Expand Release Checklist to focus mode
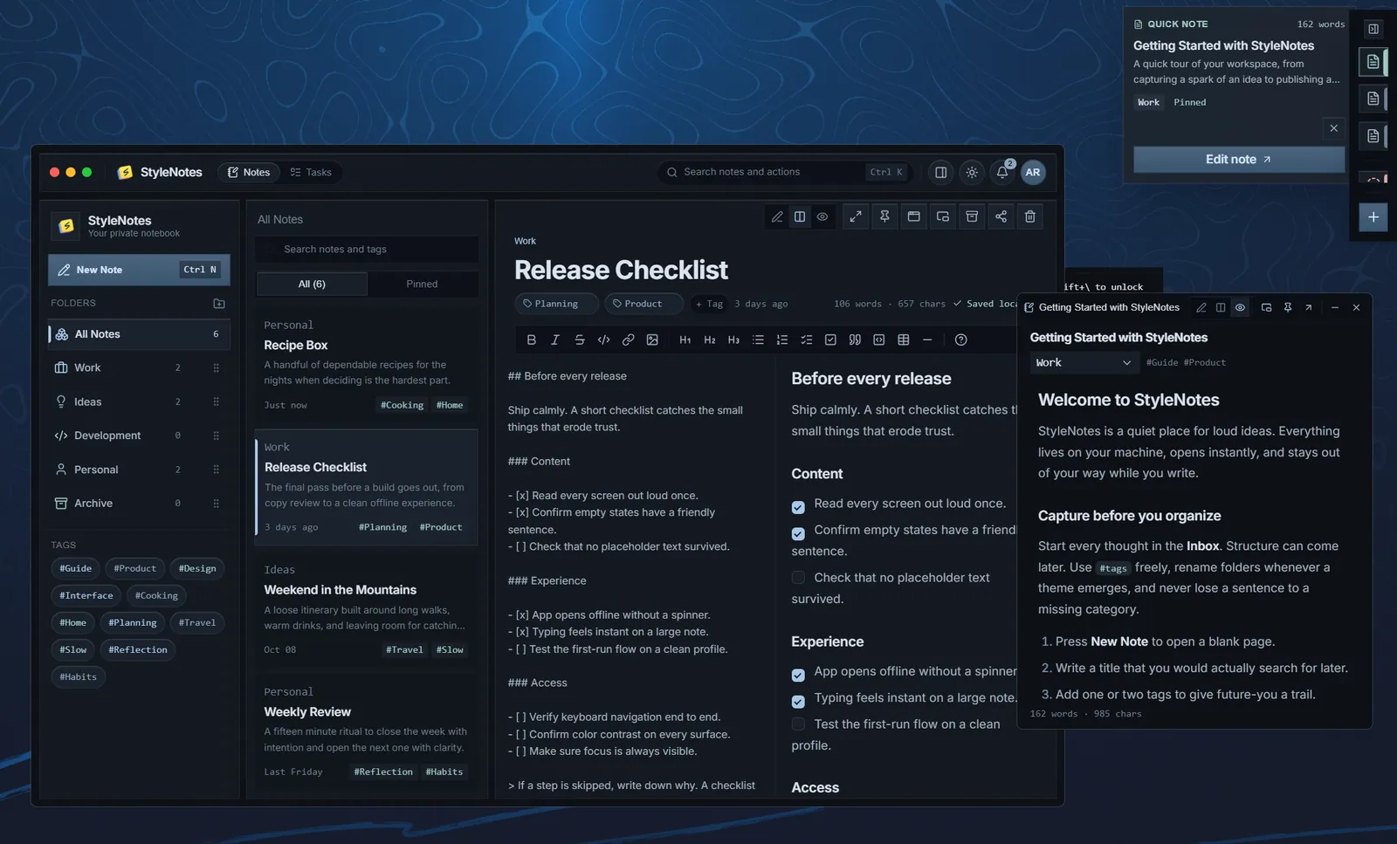The image size is (1397, 844). tap(856, 216)
